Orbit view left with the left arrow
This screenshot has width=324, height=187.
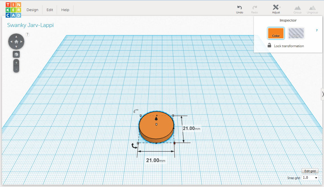click(11, 42)
